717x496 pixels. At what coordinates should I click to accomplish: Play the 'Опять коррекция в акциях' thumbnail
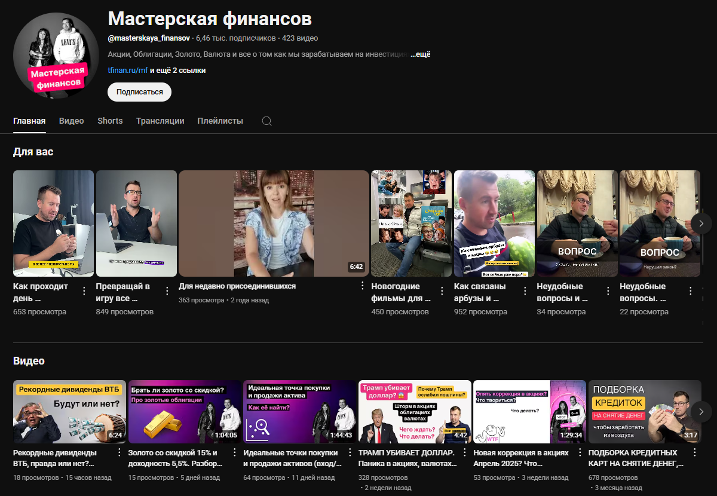530,412
